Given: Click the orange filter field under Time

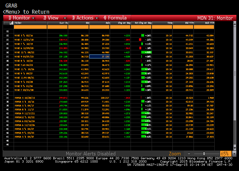Looking at the screenshot, I should pyautogui.click(x=162, y=27).
